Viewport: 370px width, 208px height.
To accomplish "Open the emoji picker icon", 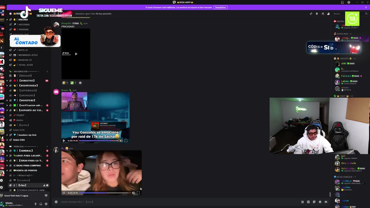I will [320, 202].
